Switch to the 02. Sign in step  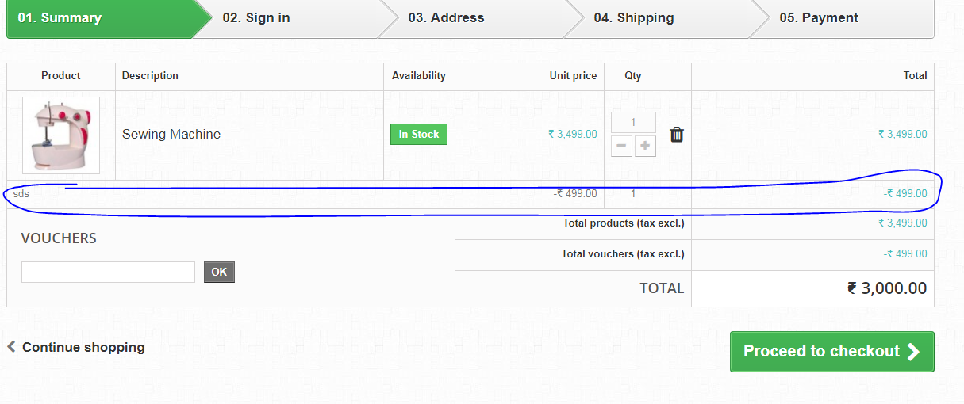click(x=255, y=17)
